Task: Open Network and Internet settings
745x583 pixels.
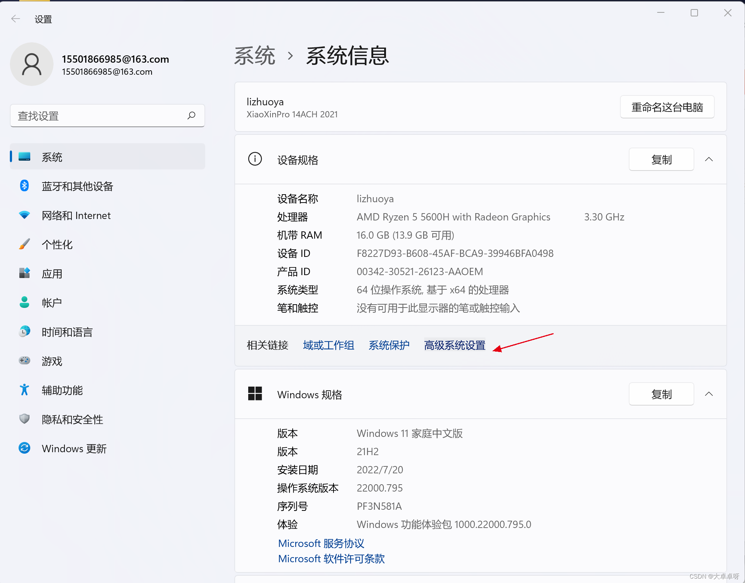Action: [76, 215]
